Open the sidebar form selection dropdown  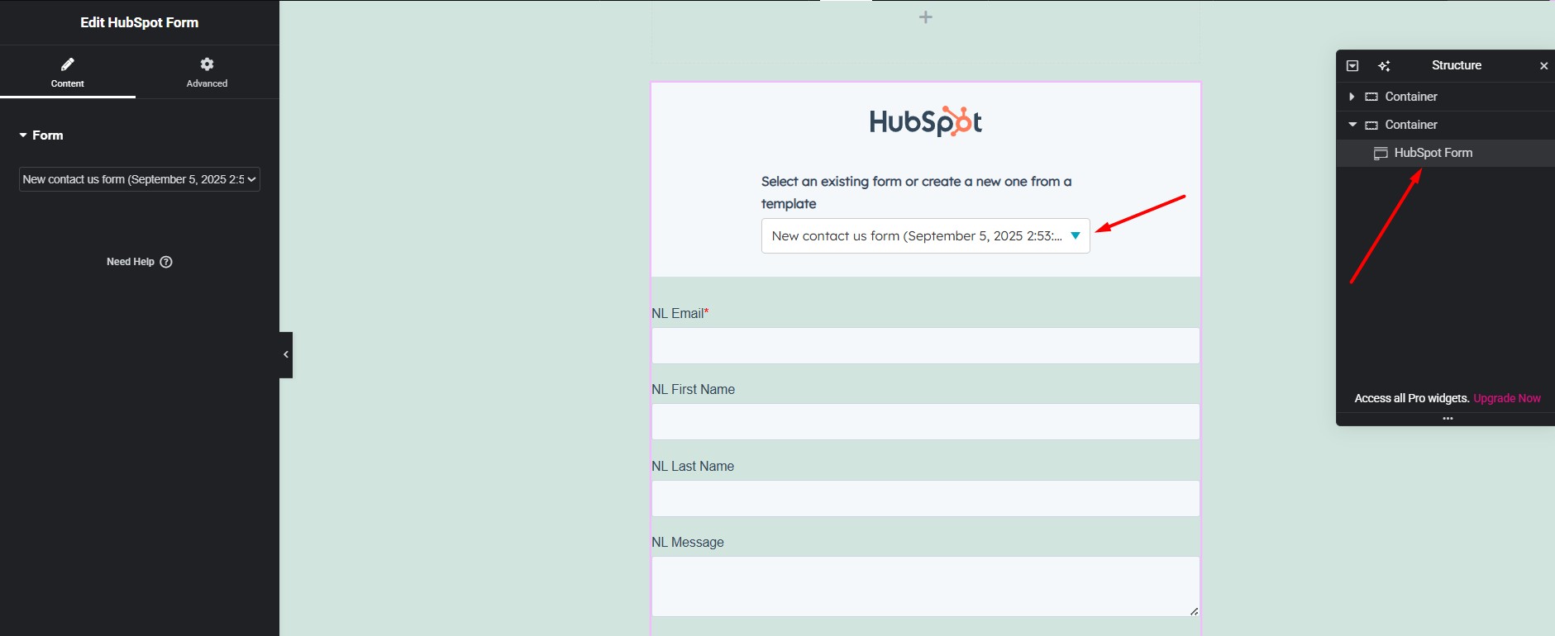pos(139,179)
